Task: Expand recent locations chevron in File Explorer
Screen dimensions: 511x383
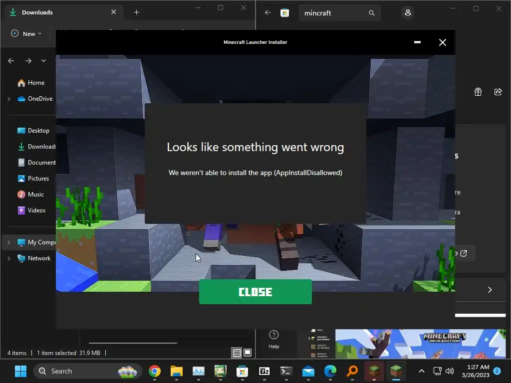Action: click(x=43, y=61)
